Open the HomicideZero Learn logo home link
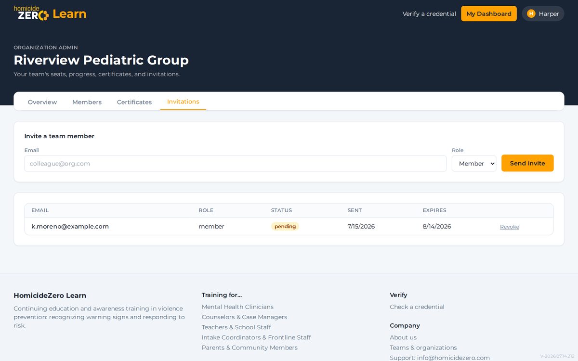This screenshot has height=361, width=578. tap(50, 13)
